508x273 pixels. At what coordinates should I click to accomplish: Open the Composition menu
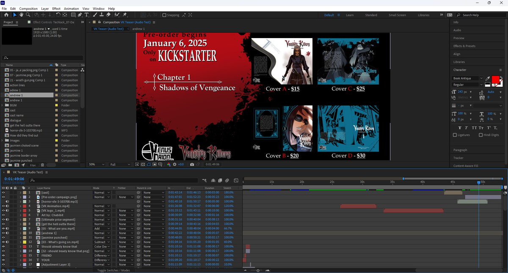coord(28,8)
